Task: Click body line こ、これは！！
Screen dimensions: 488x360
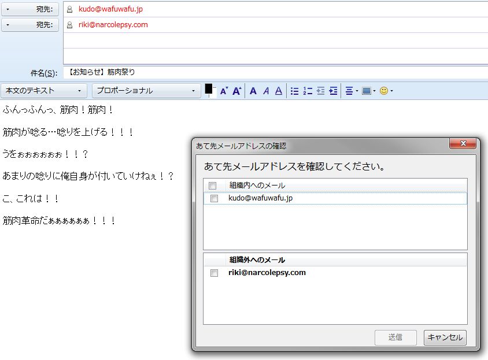Action: tap(31, 199)
